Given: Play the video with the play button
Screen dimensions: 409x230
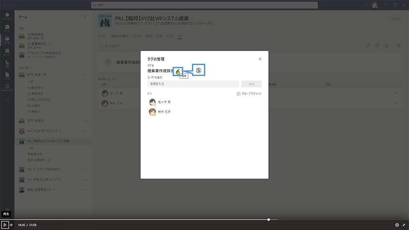Looking at the screenshot, I should tap(5, 225).
